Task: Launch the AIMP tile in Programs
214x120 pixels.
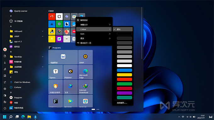Action: pyautogui.click(x=85, y=57)
